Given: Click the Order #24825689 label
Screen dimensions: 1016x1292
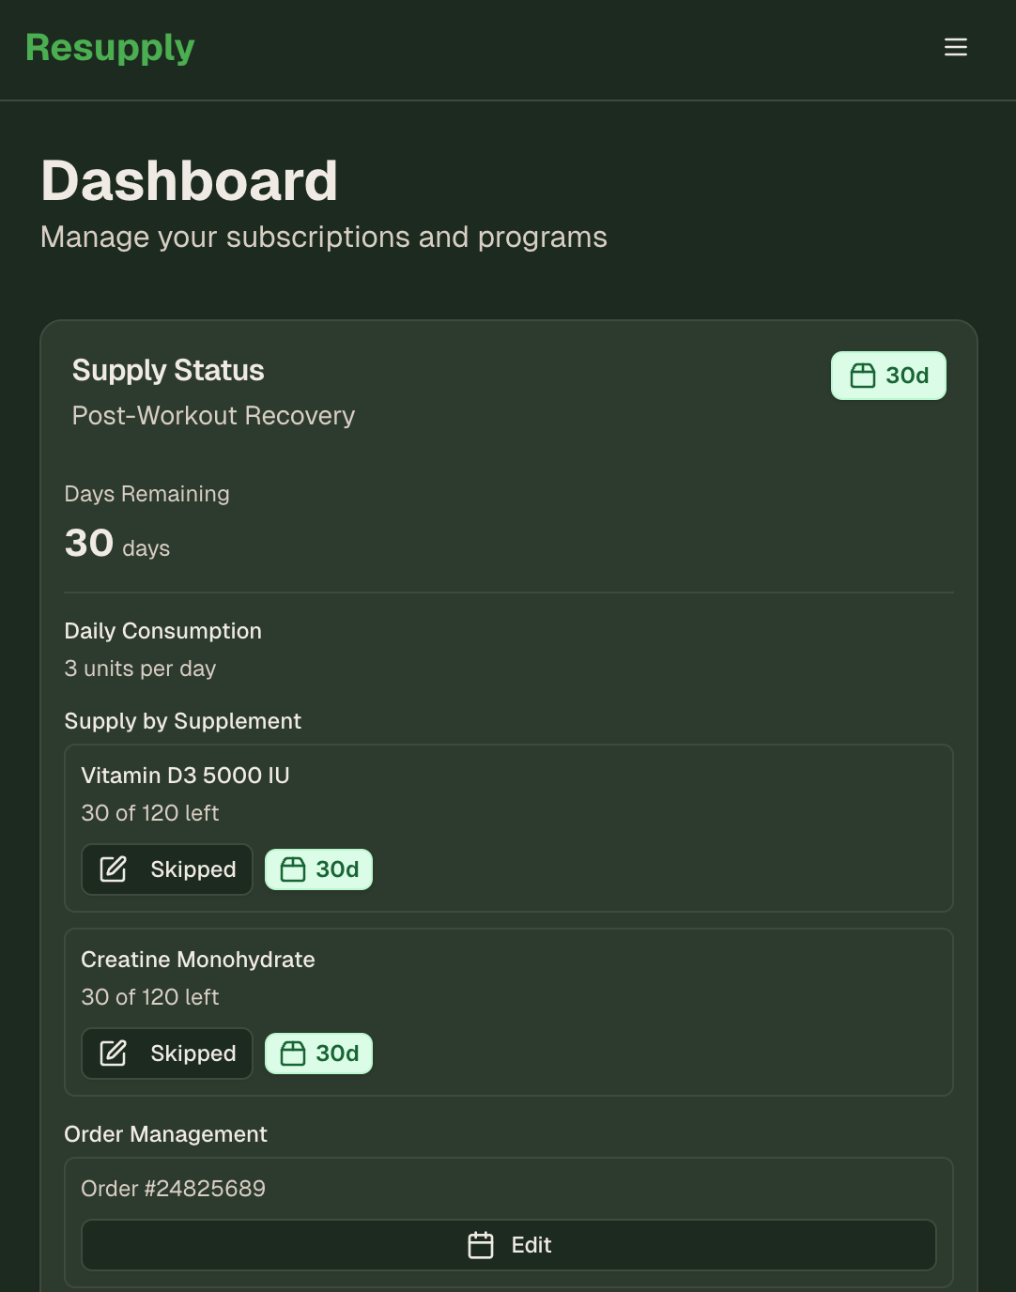Looking at the screenshot, I should (x=173, y=1189).
